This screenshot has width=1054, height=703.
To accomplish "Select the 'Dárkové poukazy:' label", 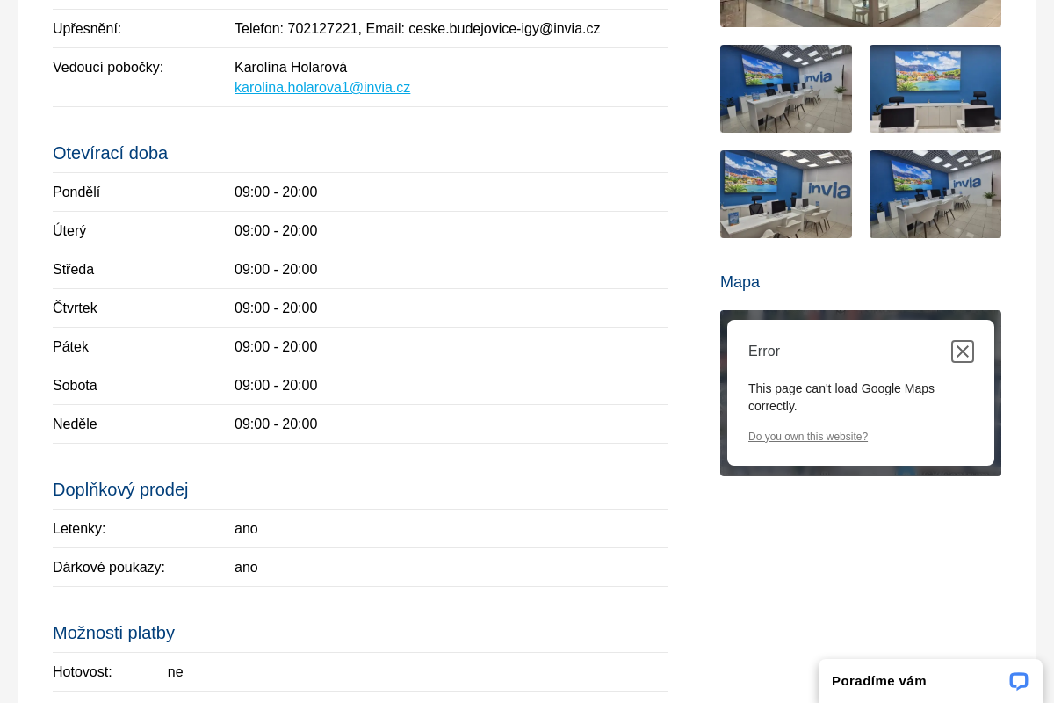I will (x=109, y=568).
